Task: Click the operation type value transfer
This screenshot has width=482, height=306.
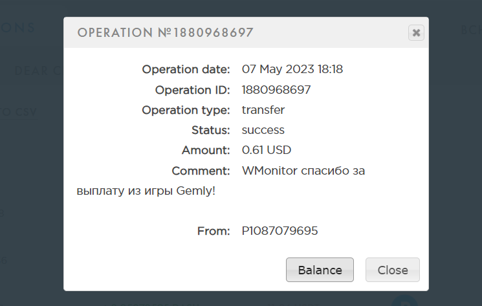Action: [263, 110]
